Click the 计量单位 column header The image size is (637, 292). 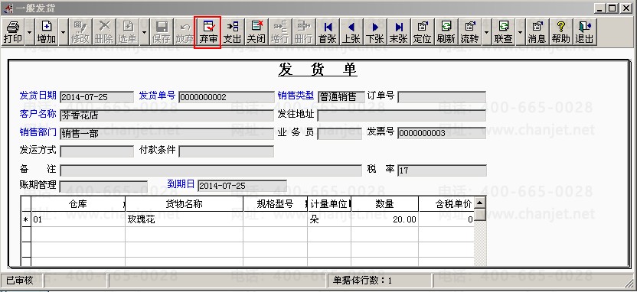tap(329, 204)
